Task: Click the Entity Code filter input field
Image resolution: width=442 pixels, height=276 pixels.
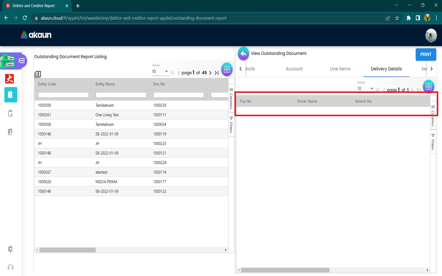Action: click(x=63, y=95)
